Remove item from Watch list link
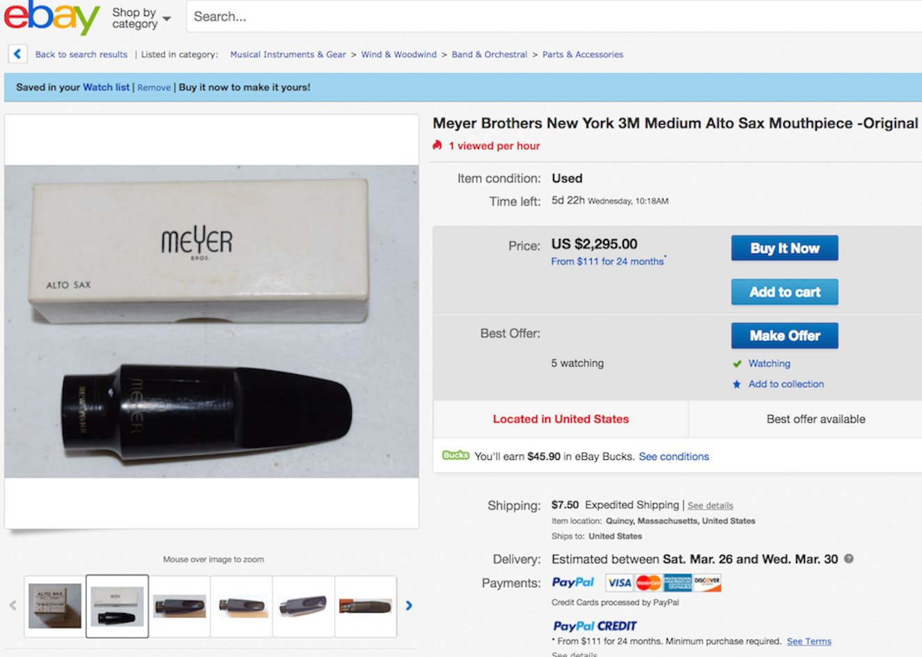The image size is (922, 657). tap(154, 88)
